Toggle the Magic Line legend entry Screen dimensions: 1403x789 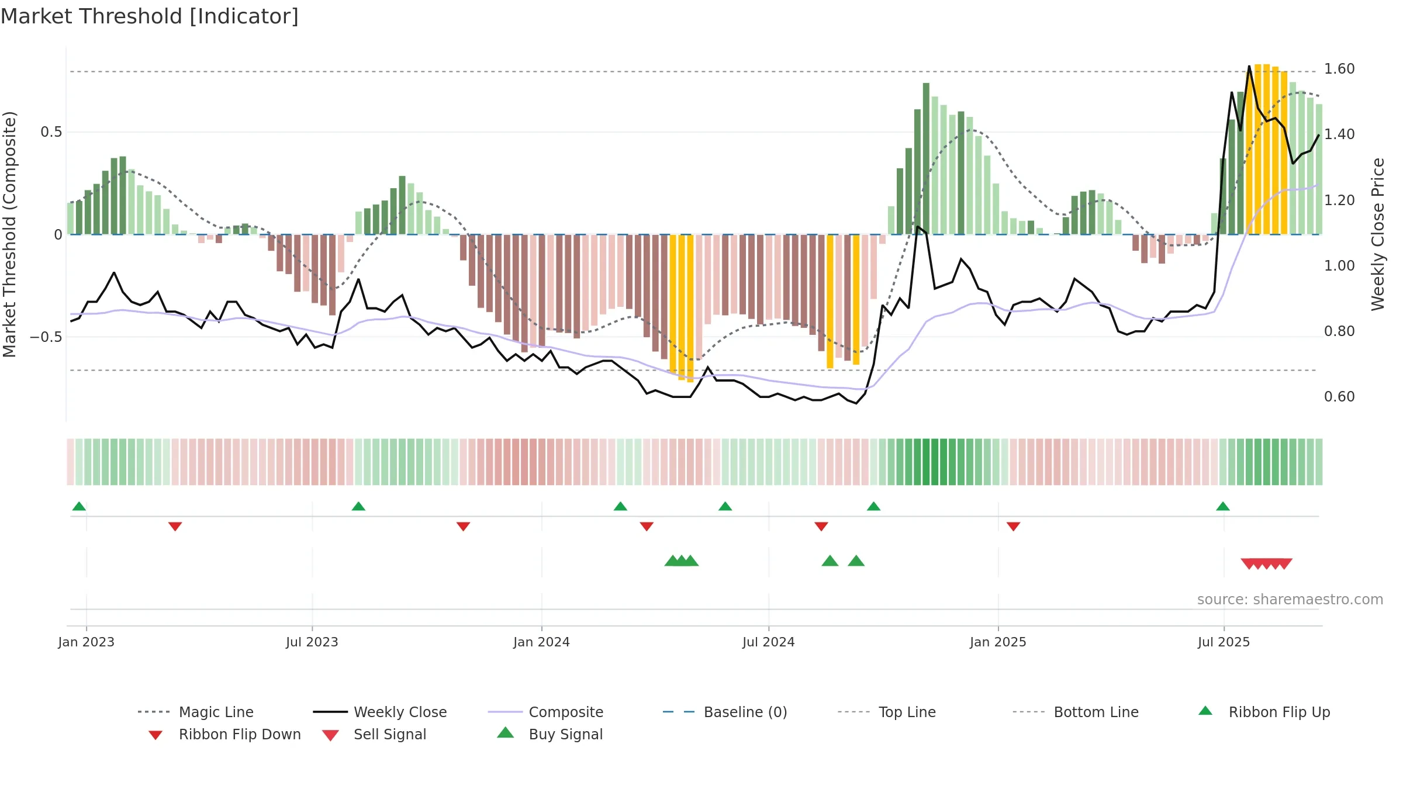(195, 712)
